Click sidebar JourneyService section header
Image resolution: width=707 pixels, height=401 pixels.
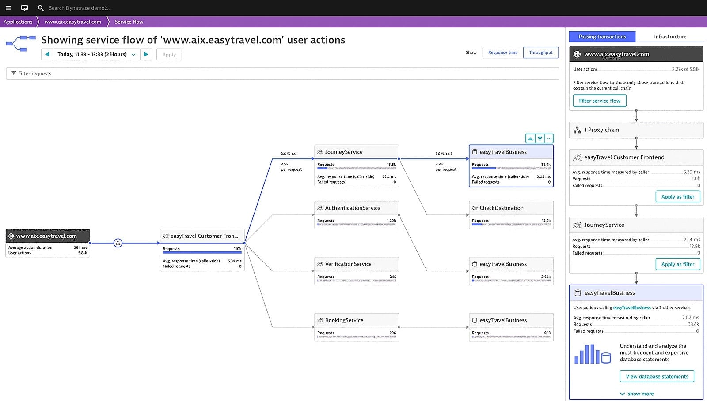(x=636, y=225)
